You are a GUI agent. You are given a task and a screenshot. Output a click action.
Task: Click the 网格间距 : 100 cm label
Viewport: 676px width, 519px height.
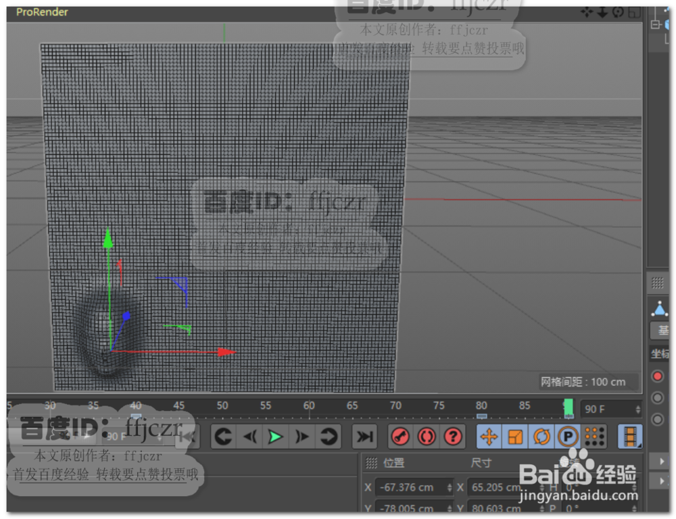(583, 382)
